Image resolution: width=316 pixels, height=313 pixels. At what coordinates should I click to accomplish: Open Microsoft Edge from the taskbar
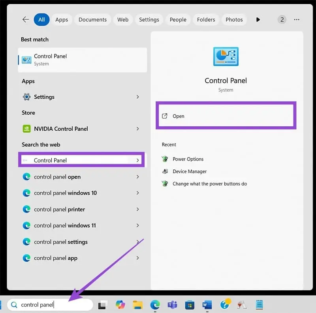tap(155, 305)
